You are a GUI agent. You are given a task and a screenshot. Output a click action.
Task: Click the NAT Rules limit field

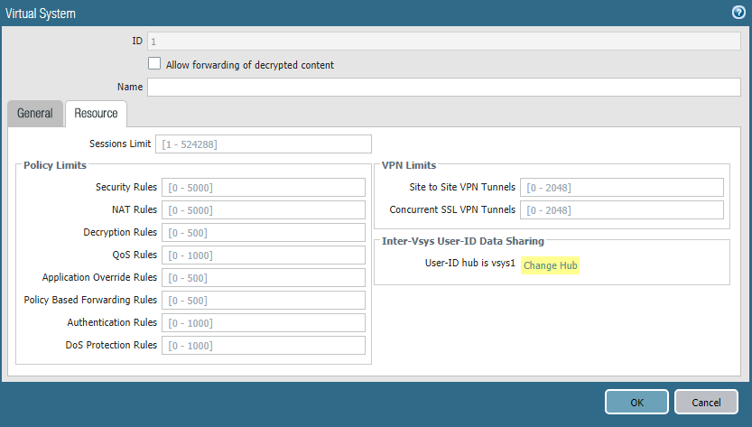[x=264, y=209]
